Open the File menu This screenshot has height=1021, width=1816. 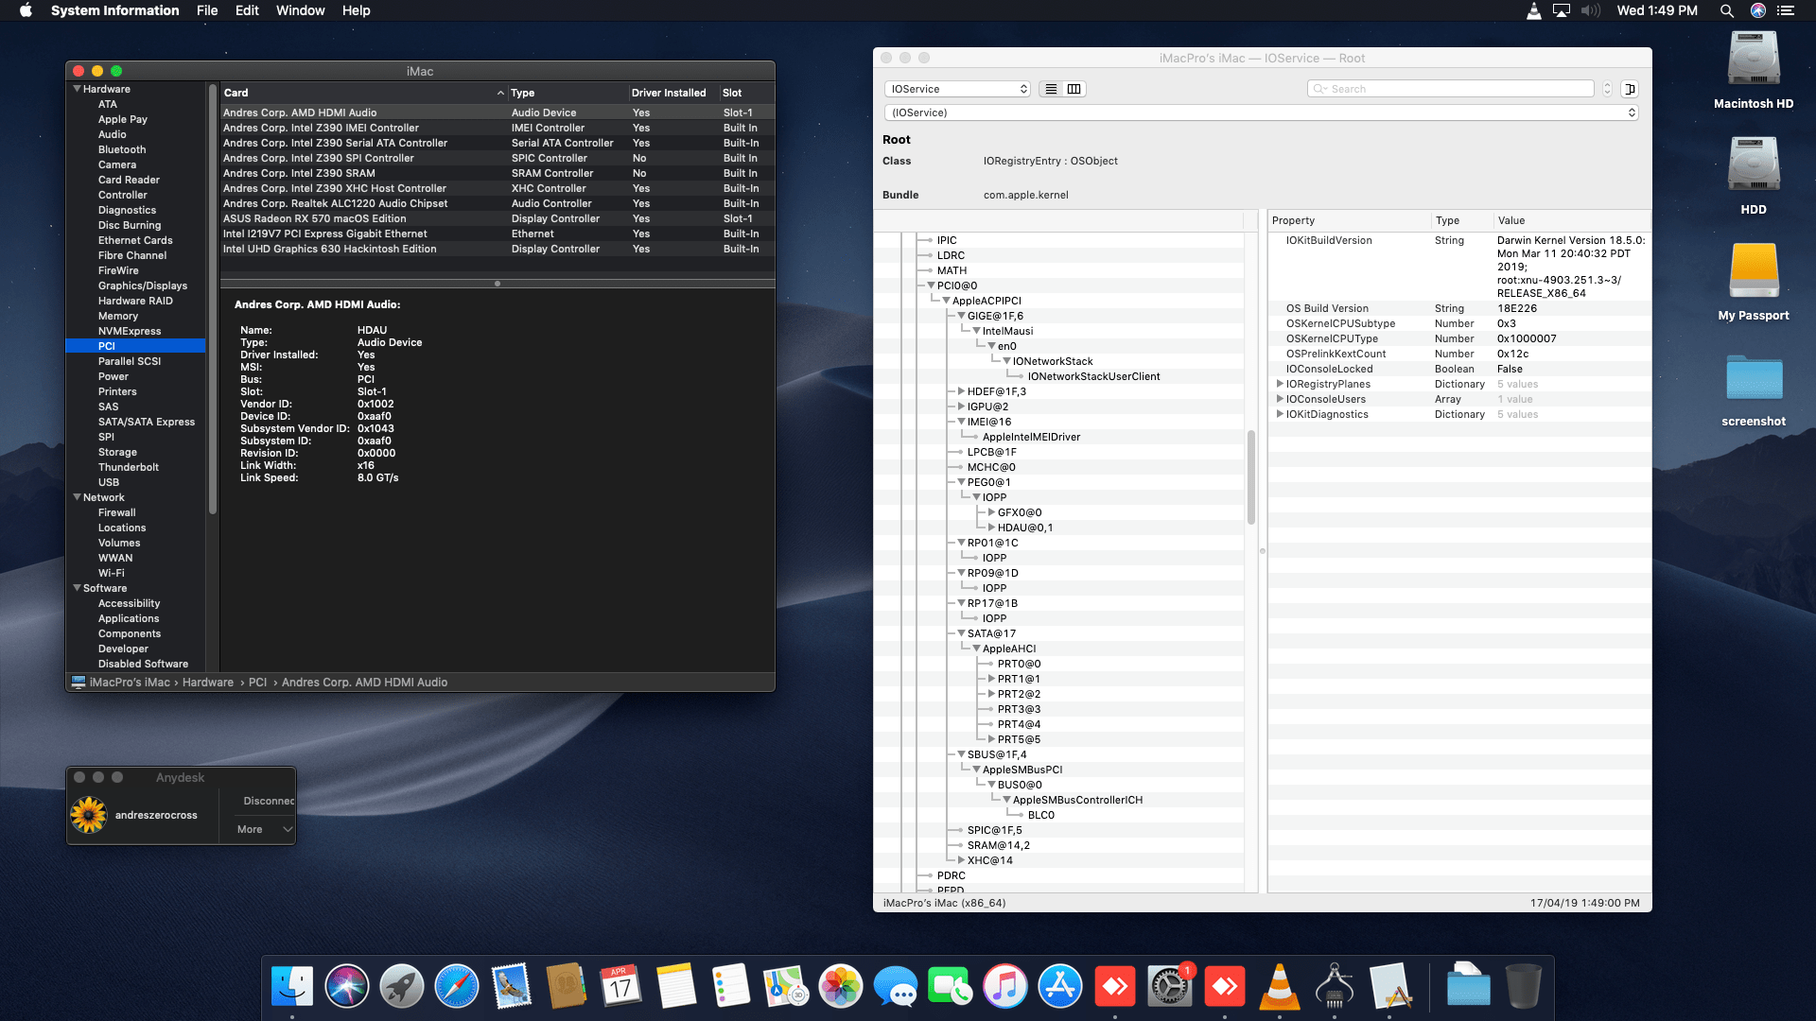coord(206,10)
